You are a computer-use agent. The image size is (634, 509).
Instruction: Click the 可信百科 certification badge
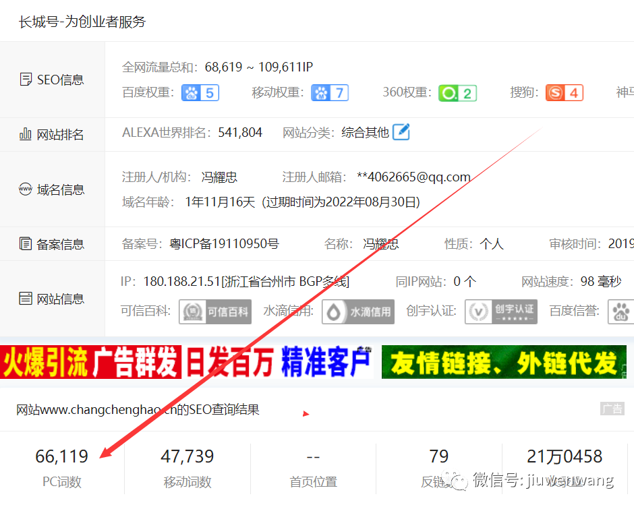pos(214,311)
